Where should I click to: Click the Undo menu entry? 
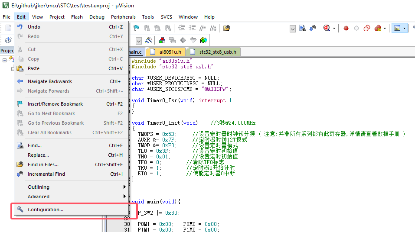pyautogui.click(x=71, y=27)
